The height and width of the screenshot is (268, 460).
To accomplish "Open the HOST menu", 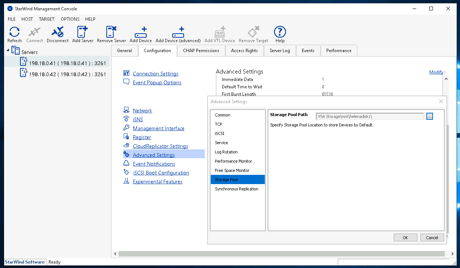I will tap(27, 19).
